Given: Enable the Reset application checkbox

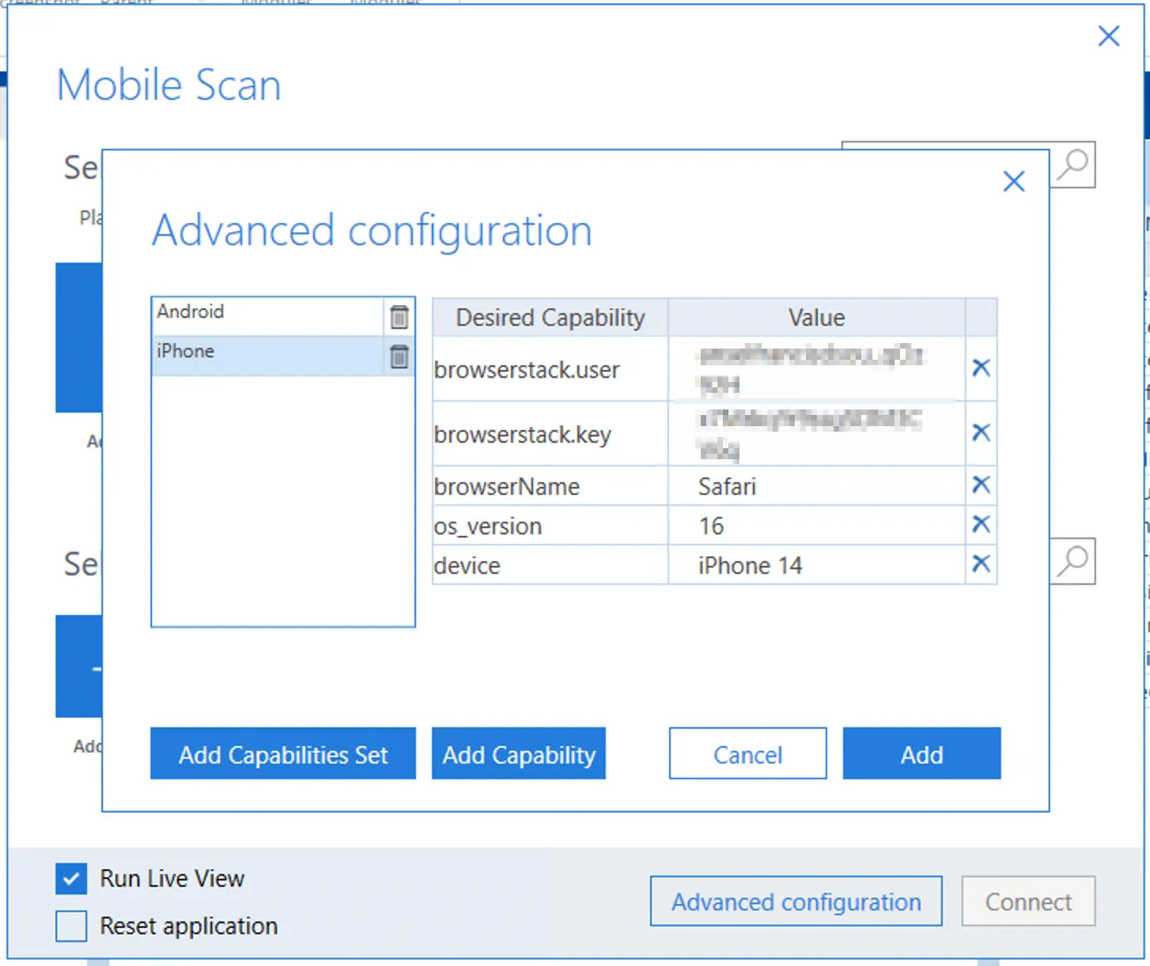Looking at the screenshot, I should (x=71, y=926).
